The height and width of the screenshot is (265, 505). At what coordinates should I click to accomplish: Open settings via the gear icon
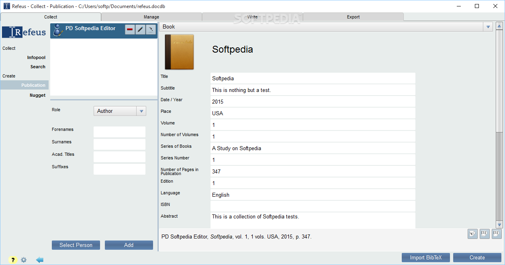24,260
